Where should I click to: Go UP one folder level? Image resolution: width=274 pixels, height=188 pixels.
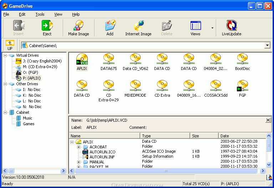(x=10, y=45)
